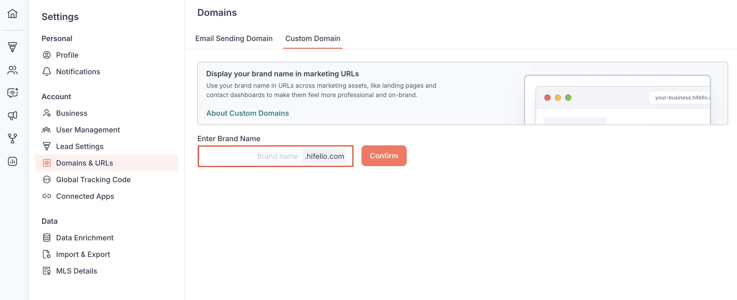Screen dimensions: 737x300
Task: Switch to Email Sending Domain tab
Action: pos(234,38)
